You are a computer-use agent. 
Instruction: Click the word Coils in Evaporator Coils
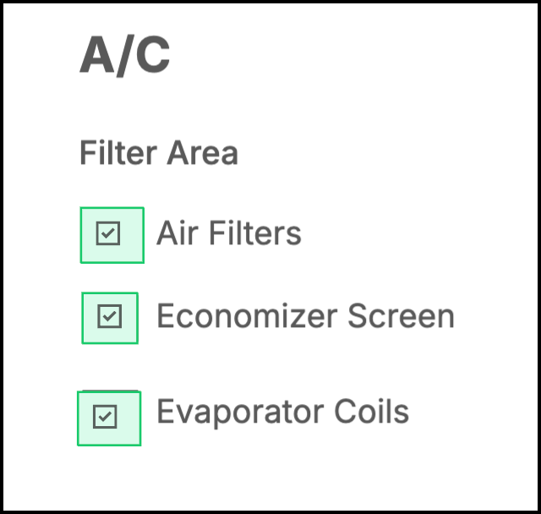point(372,411)
